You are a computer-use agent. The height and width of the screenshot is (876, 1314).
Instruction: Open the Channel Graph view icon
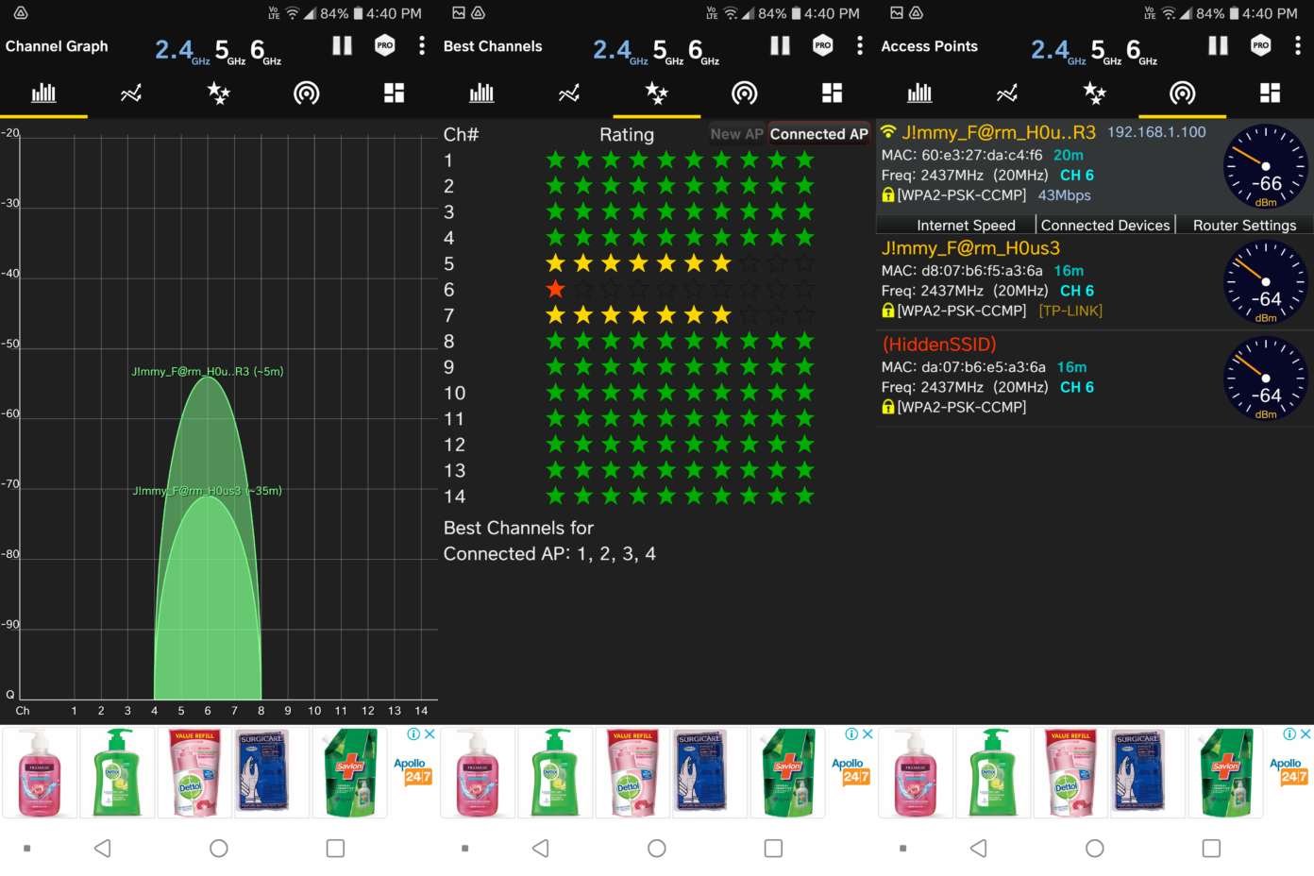pyautogui.click(x=43, y=93)
